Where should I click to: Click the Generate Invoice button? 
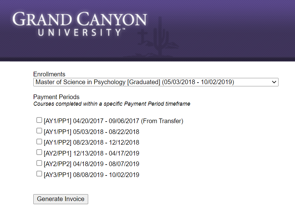[x=60, y=199]
